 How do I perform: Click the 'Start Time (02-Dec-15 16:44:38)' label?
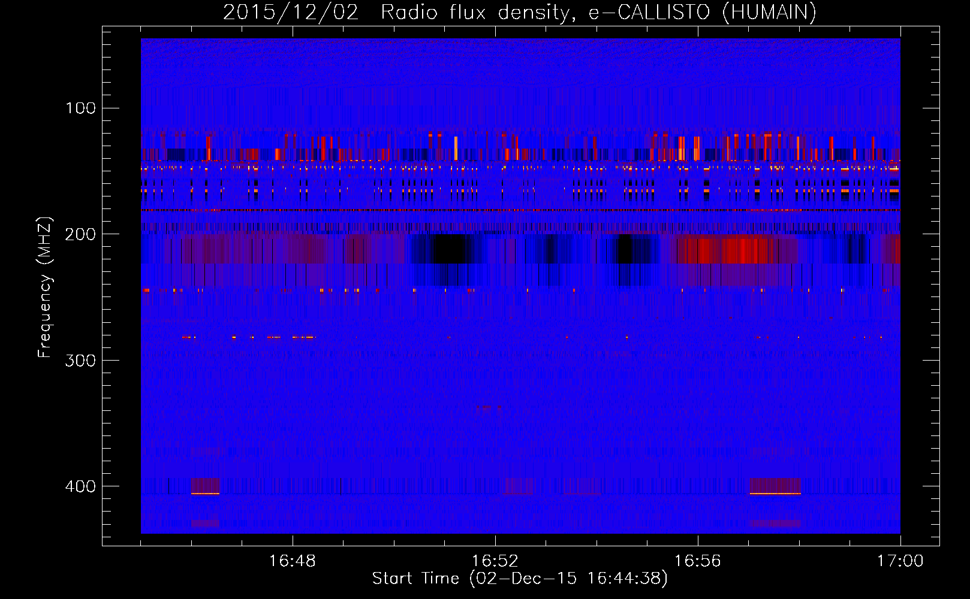coord(520,579)
